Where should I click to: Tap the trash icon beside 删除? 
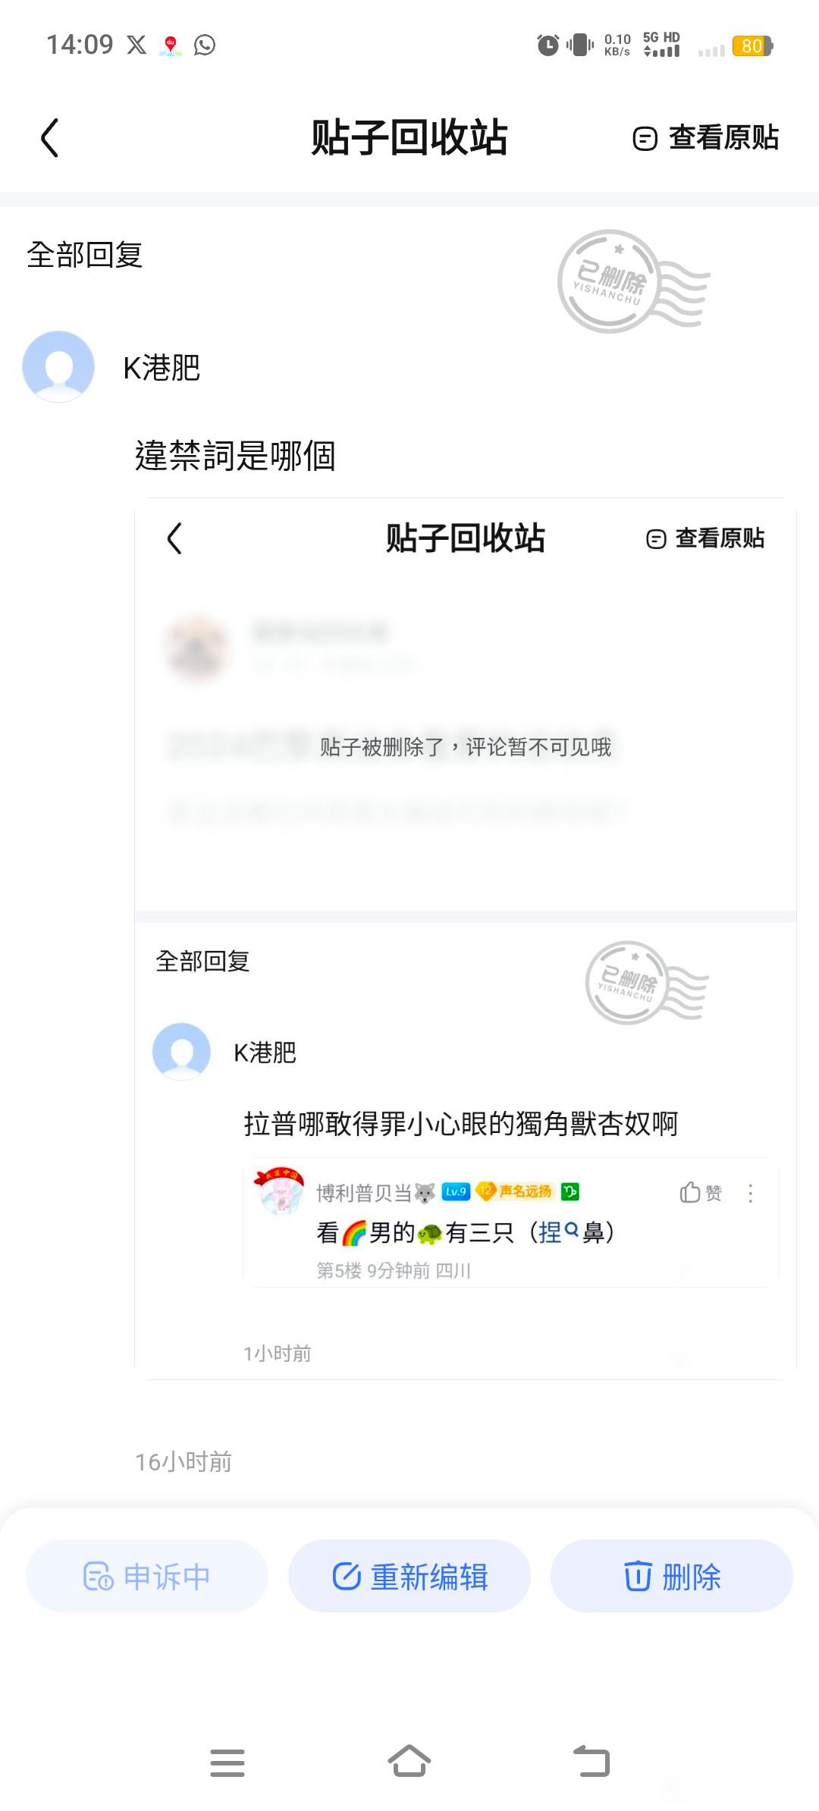[638, 1576]
